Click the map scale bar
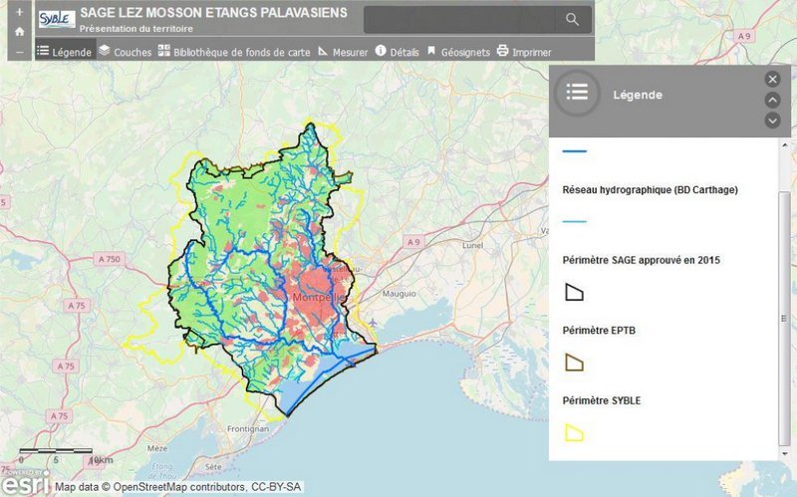797x497 pixels. (x=56, y=451)
